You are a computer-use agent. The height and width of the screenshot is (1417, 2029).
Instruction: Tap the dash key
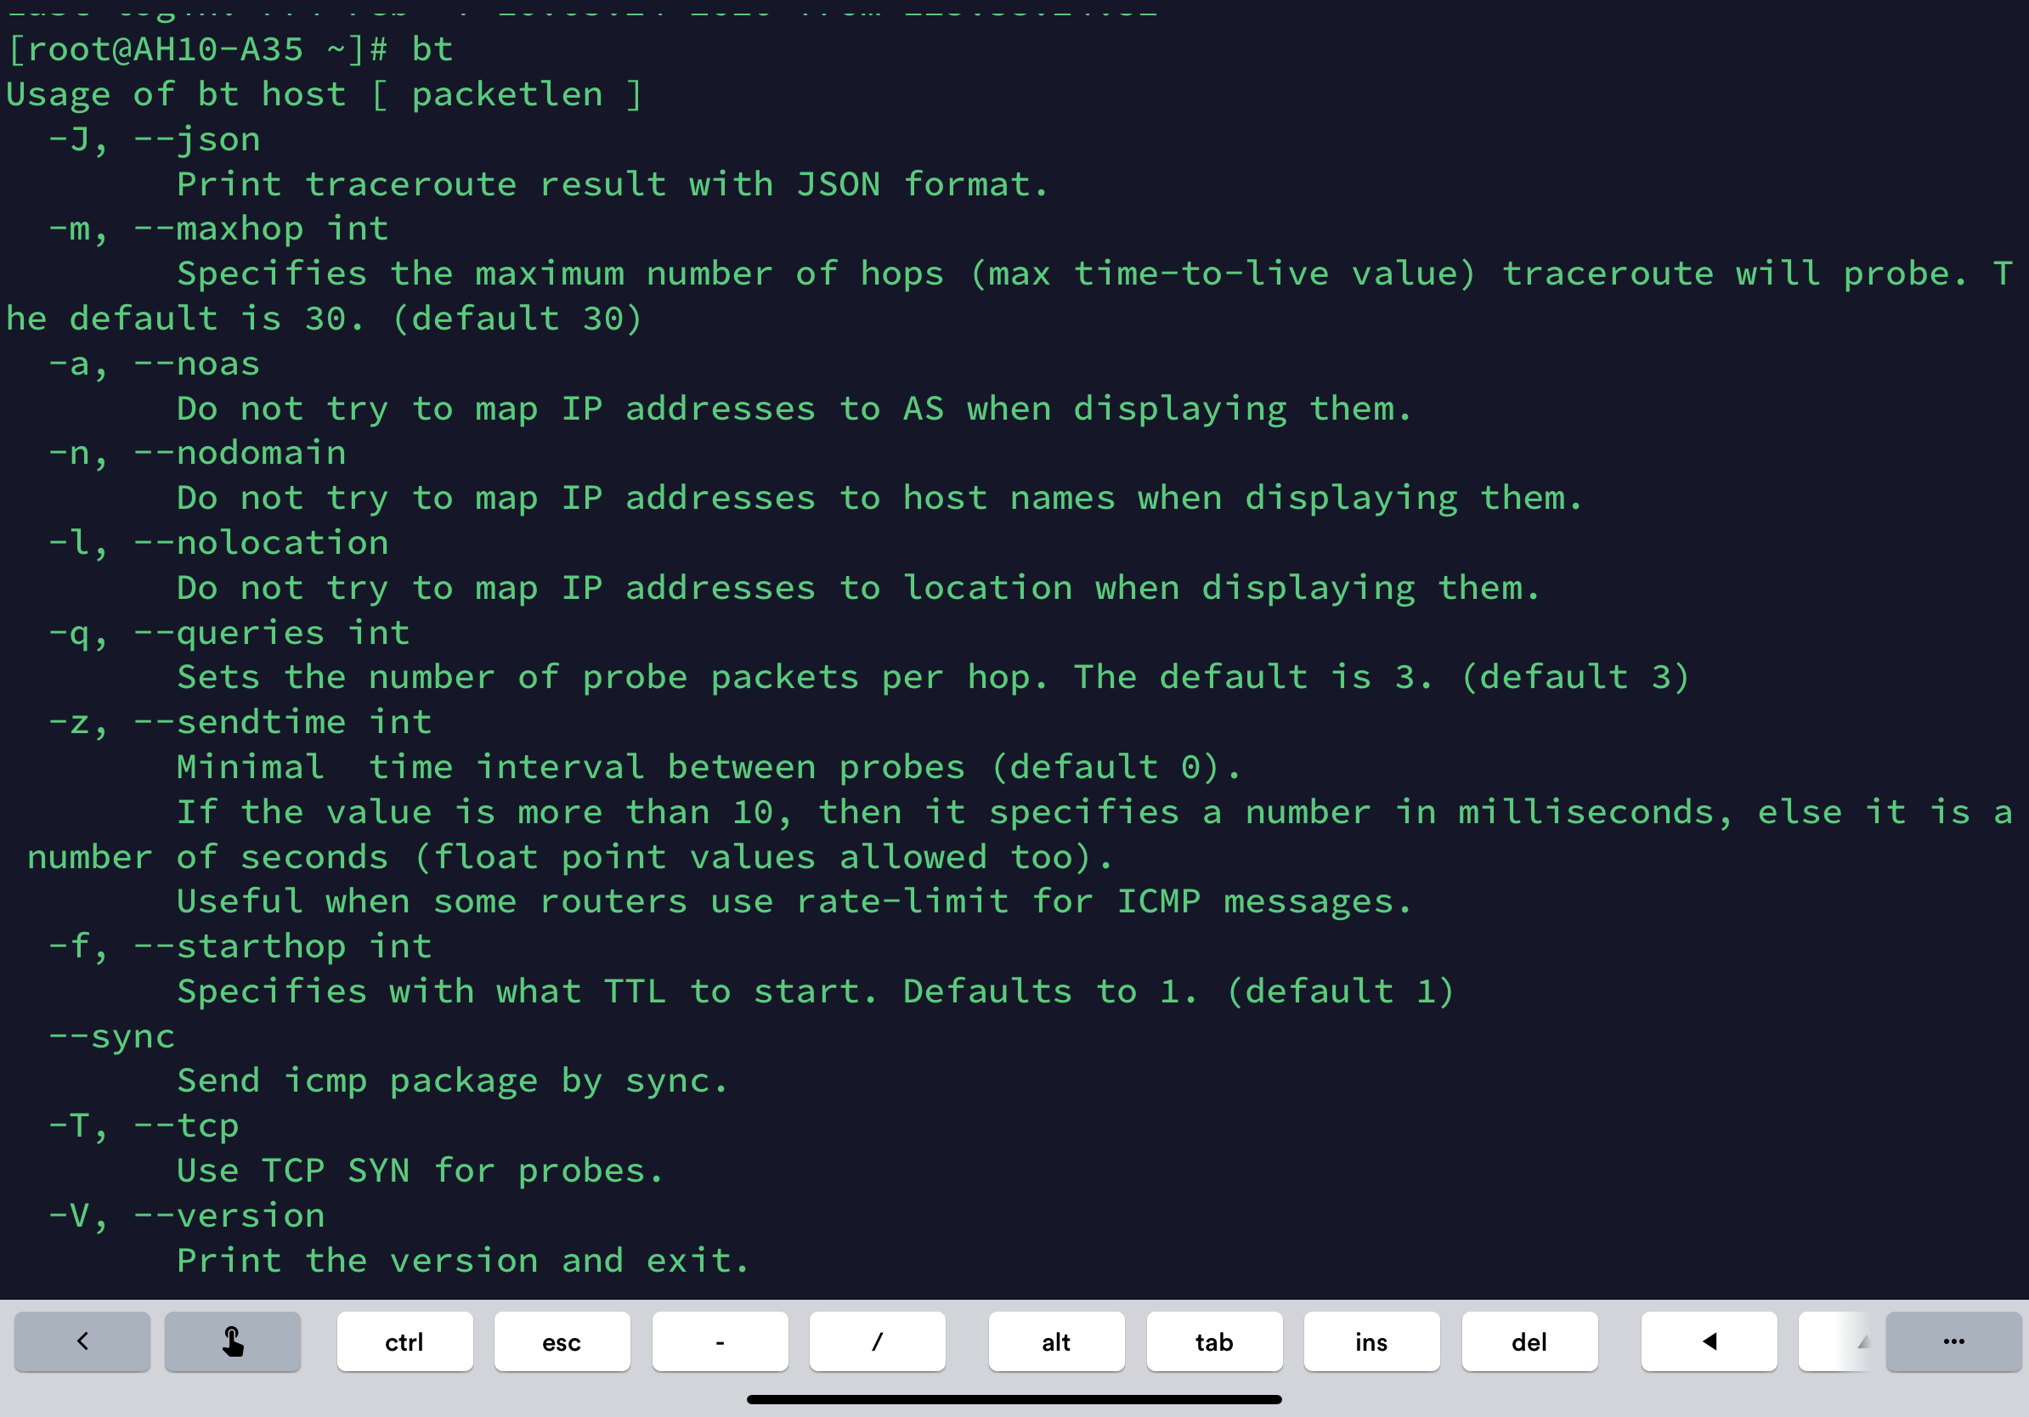pos(721,1341)
